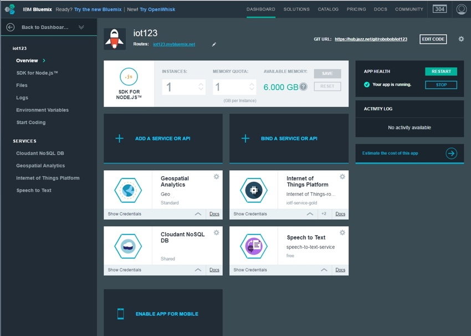Open the user profile avatar icon

coord(462,9)
